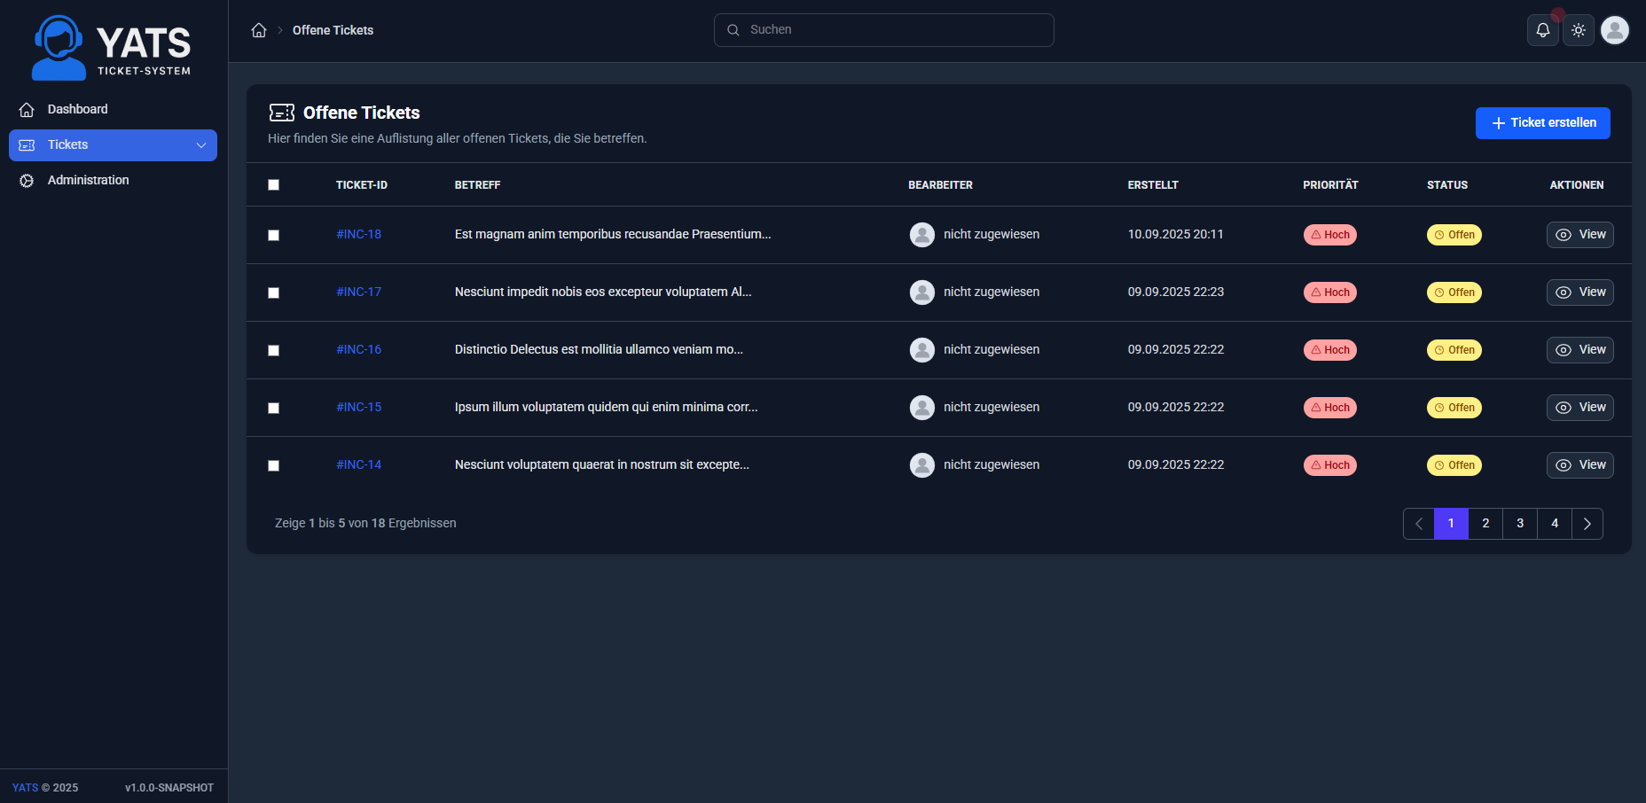Open the Tickets menu entry
The width and height of the screenshot is (1646, 803).
coord(67,144)
